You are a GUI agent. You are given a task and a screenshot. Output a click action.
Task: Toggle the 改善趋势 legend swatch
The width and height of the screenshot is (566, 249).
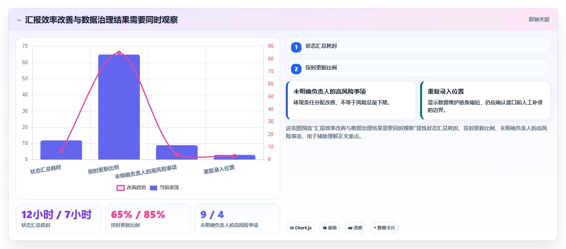pyautogui.click(x=121, y=188)
